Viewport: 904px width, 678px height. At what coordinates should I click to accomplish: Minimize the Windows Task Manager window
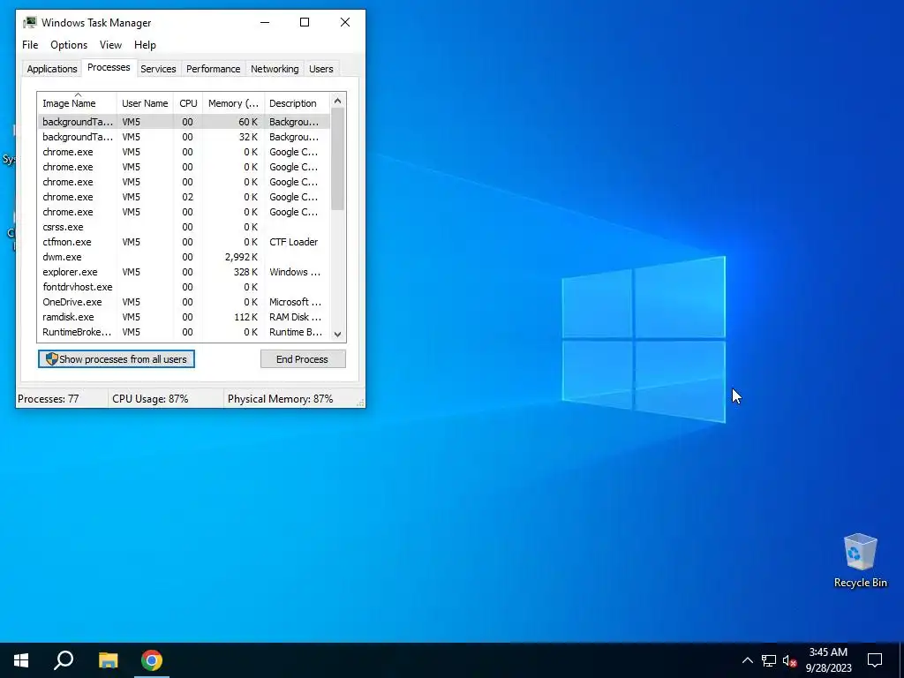coord(265,22)
